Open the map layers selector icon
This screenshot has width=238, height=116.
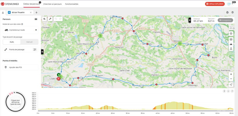231,39
